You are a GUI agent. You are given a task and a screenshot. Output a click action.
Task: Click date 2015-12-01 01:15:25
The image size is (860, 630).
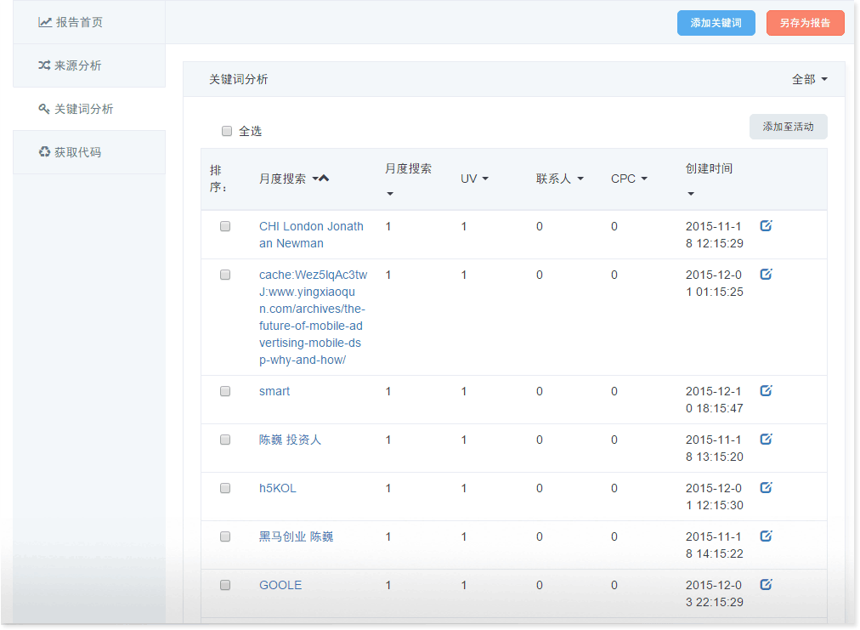point(715,283)
